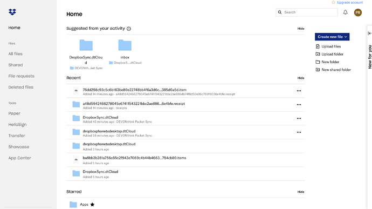Open the PR account avatar menu
This screenshot has width=372, height=209.
tap(358, 12)
